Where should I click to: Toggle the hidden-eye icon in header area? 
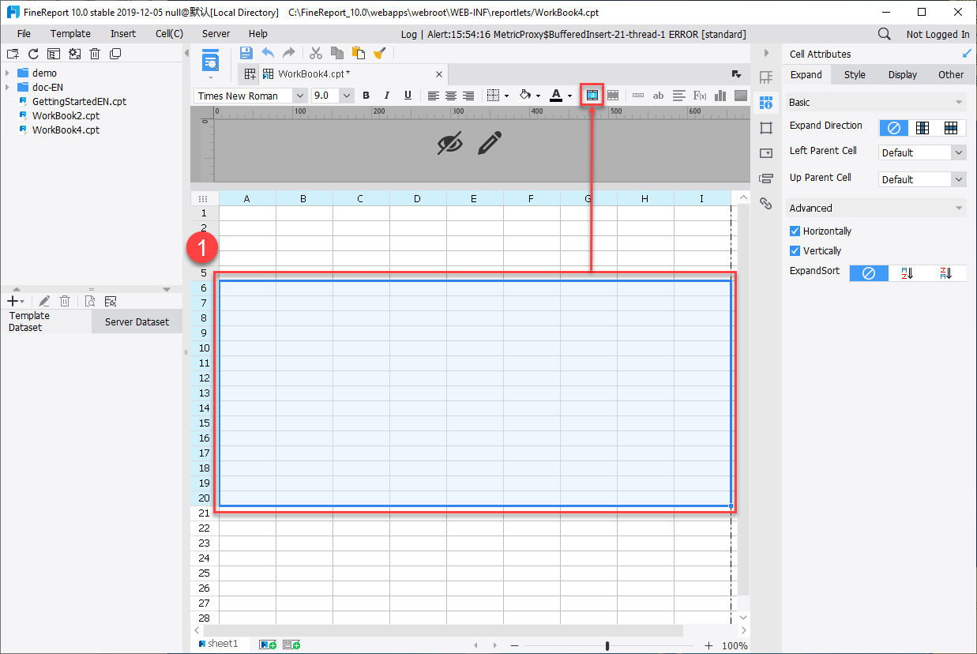pyautogui.click(x=450, y=143)
